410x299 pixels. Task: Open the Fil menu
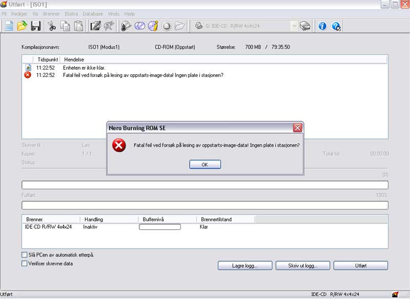pyautogui.click(x=4, y=14)
